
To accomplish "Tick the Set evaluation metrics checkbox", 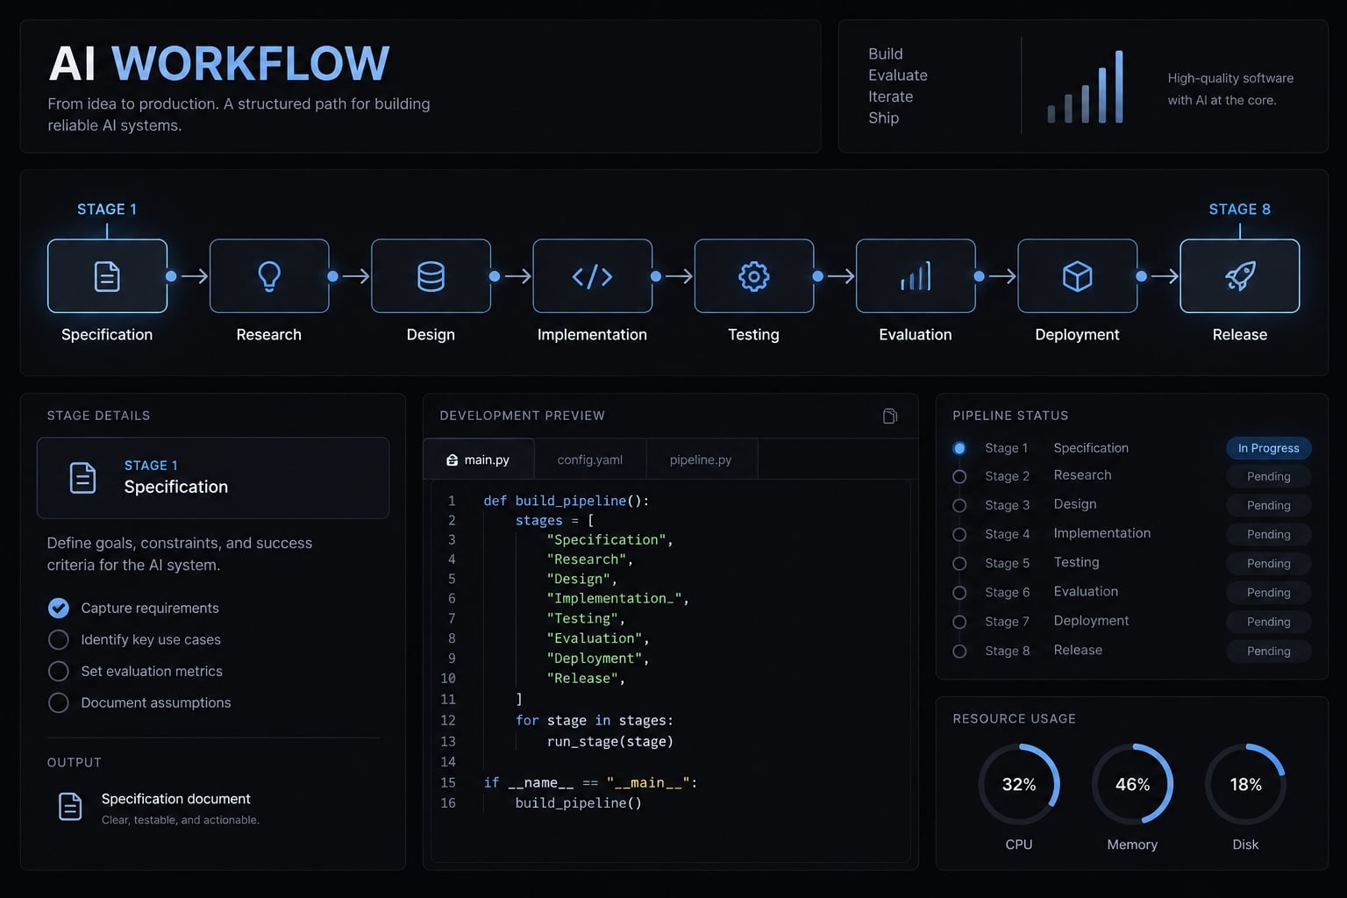I will (x=59, y=671).
